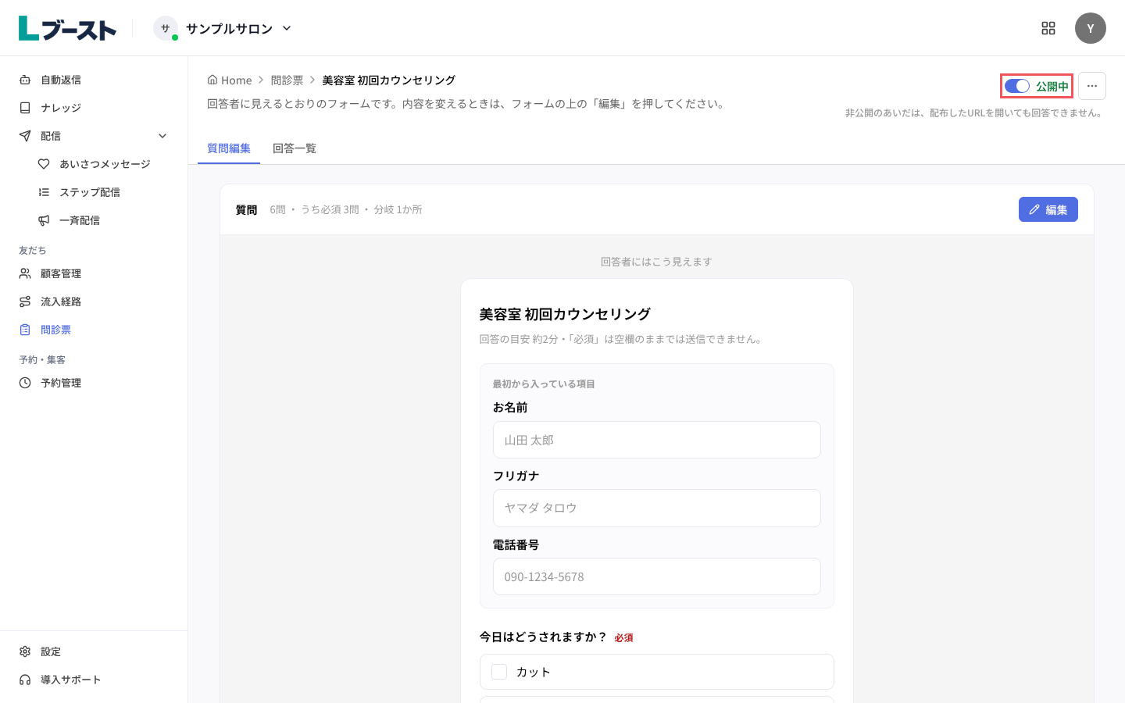Screen dimensions: 1125x703
Task: Click the Home house icon in breadcrumb
Action: (x=212, y=80)
